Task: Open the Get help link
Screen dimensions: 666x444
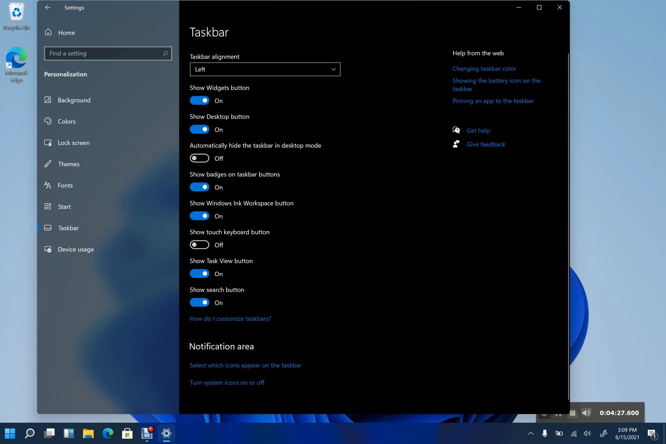Action: (x=478, y=131)
